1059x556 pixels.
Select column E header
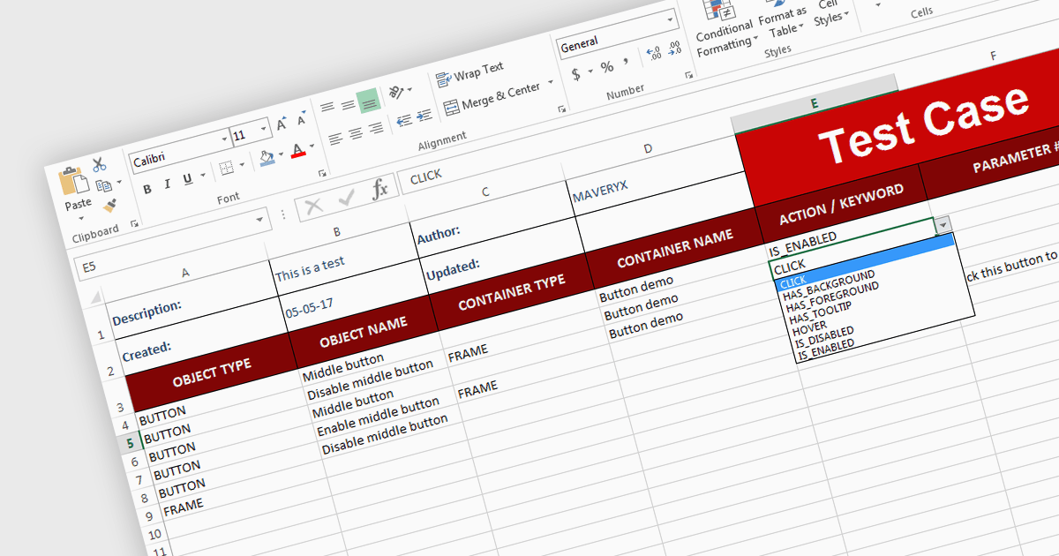click(815, 103)
